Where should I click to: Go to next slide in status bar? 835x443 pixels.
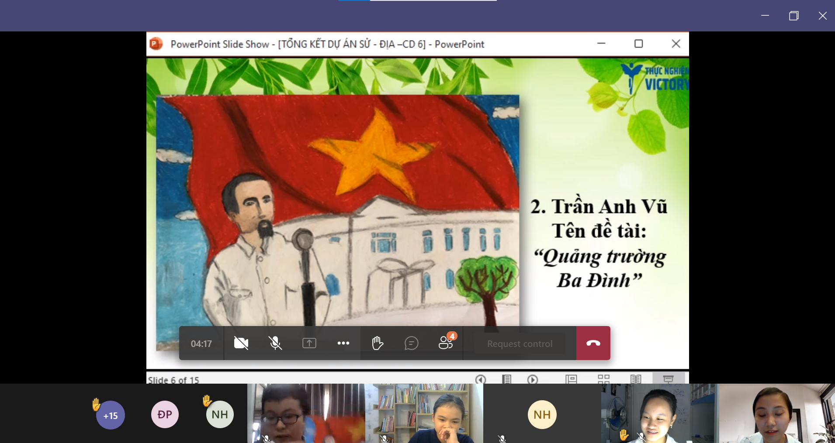pyautogui.click(x=532, y=379)
